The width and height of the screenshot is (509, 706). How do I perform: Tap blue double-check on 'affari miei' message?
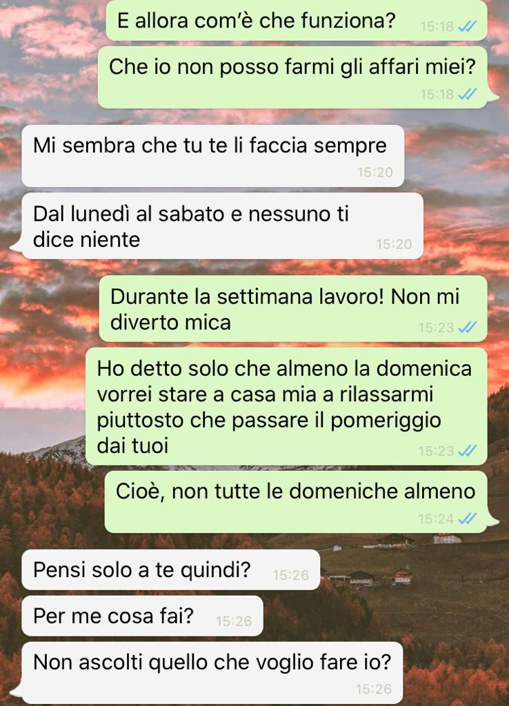tap(467, 94)
